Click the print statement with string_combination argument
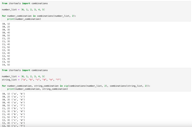Viewport: 192px width, 127px height. click(37, 89)
